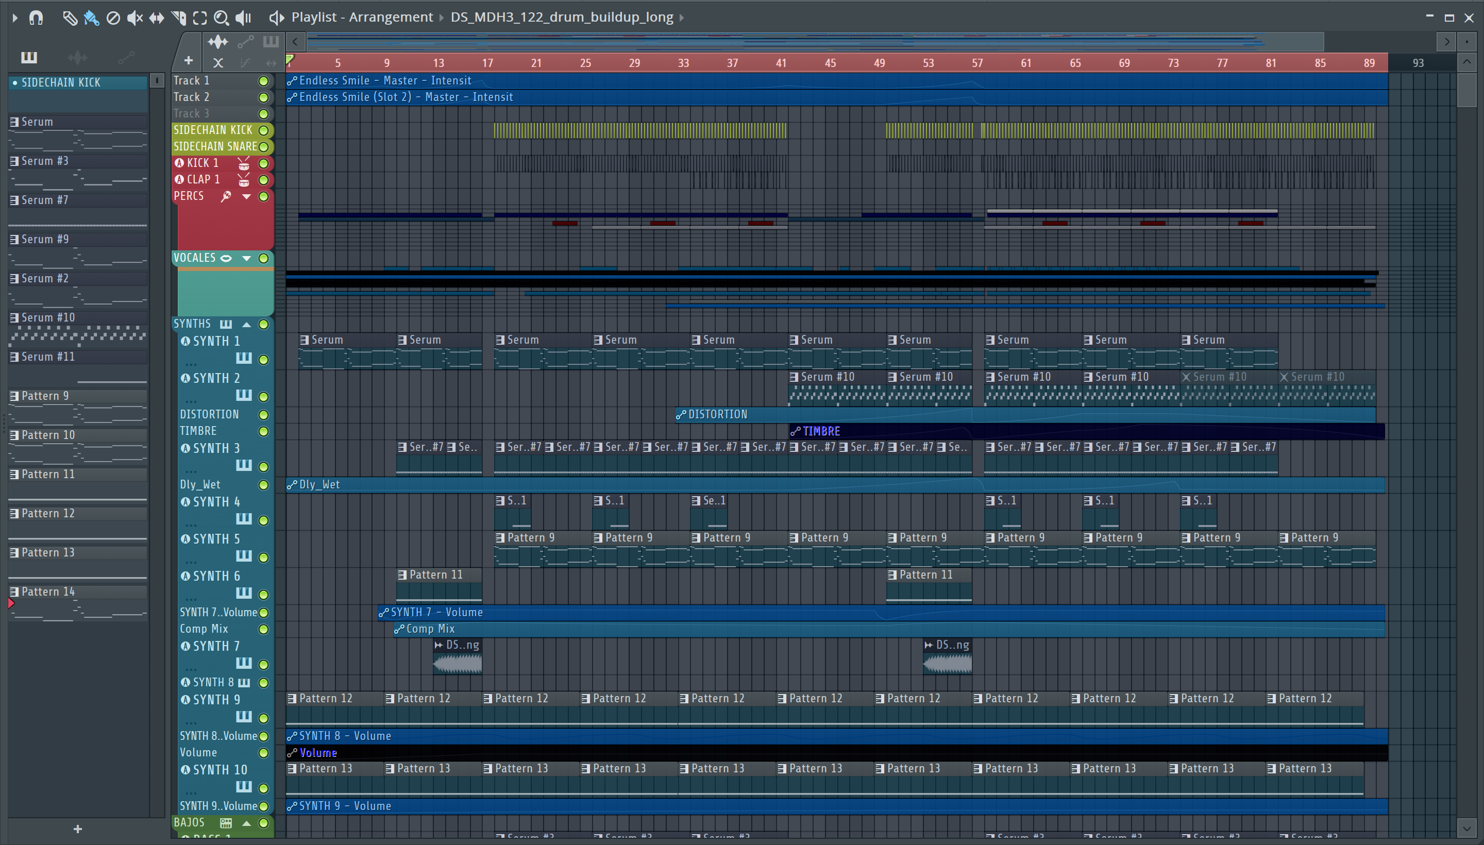Click the maraca icon on PERCS track
Viewport: 1484px width, 845px height.
click(226, 197)
